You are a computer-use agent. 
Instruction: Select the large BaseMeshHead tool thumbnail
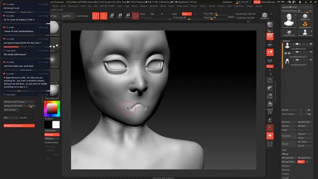coord(289,21)
